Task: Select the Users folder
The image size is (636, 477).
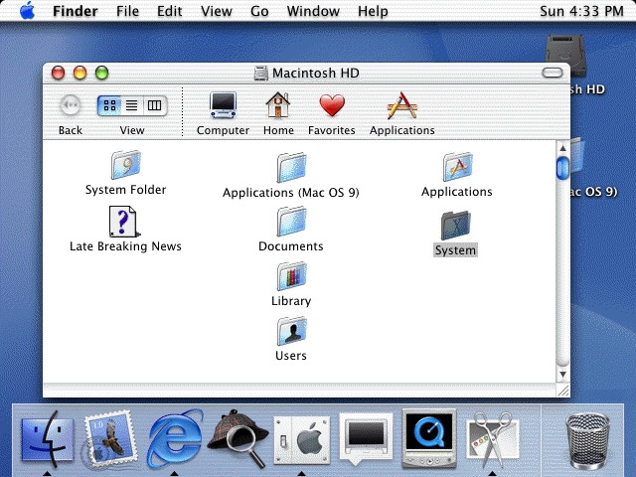Action: point(291,331)
